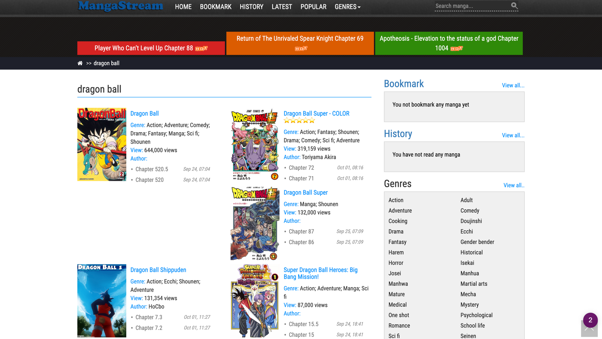Select the Mystery genre
Image resolution: width=602 pixels, height=339 pixels.
[470, 305]
